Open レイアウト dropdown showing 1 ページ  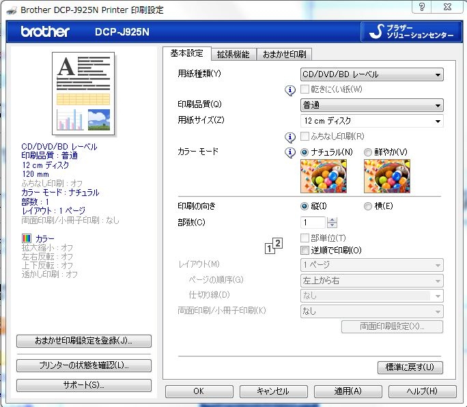point(371,265)
